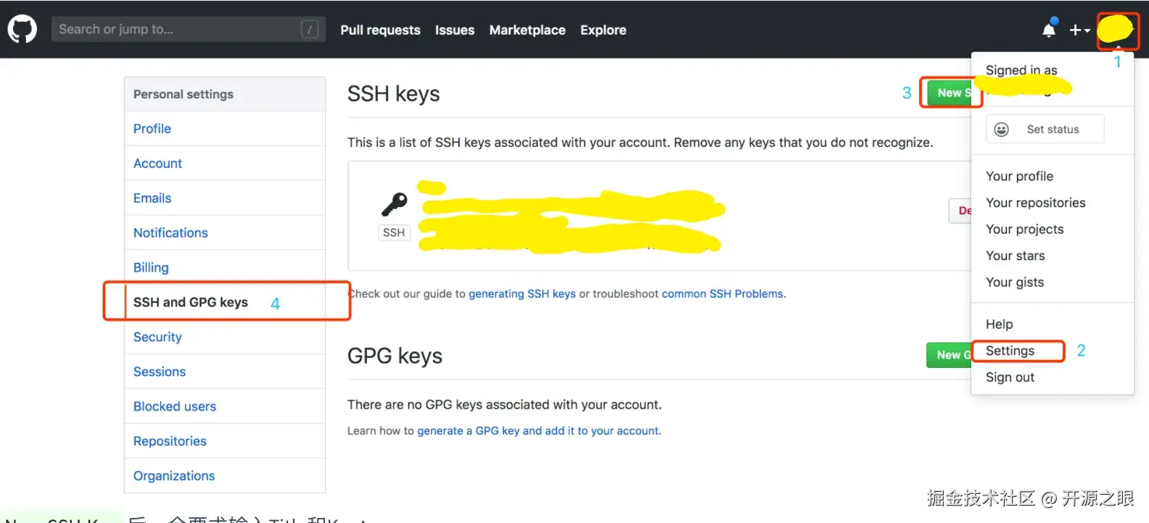Choose Sign out from the user menu
Image resolution: width=1149 pixels, height=523 pixels.
coord(1010,377)
